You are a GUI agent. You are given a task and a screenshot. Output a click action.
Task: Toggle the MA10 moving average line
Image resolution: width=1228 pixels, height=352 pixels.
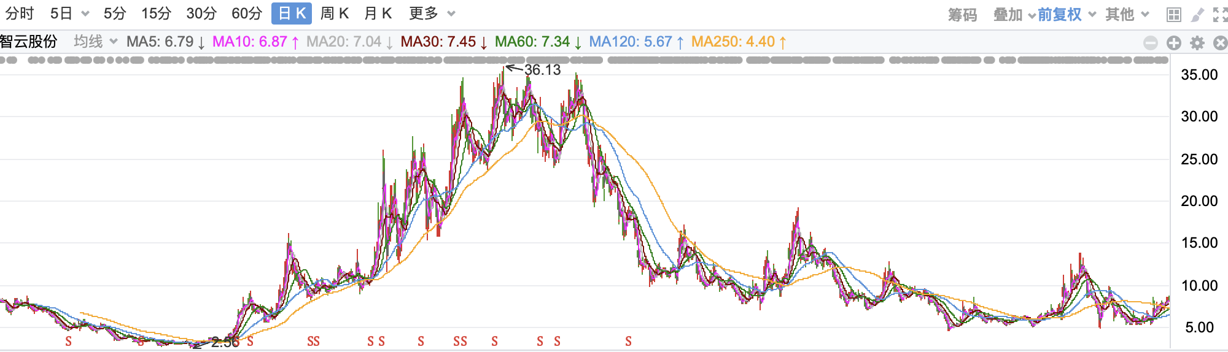click(249, 42)
